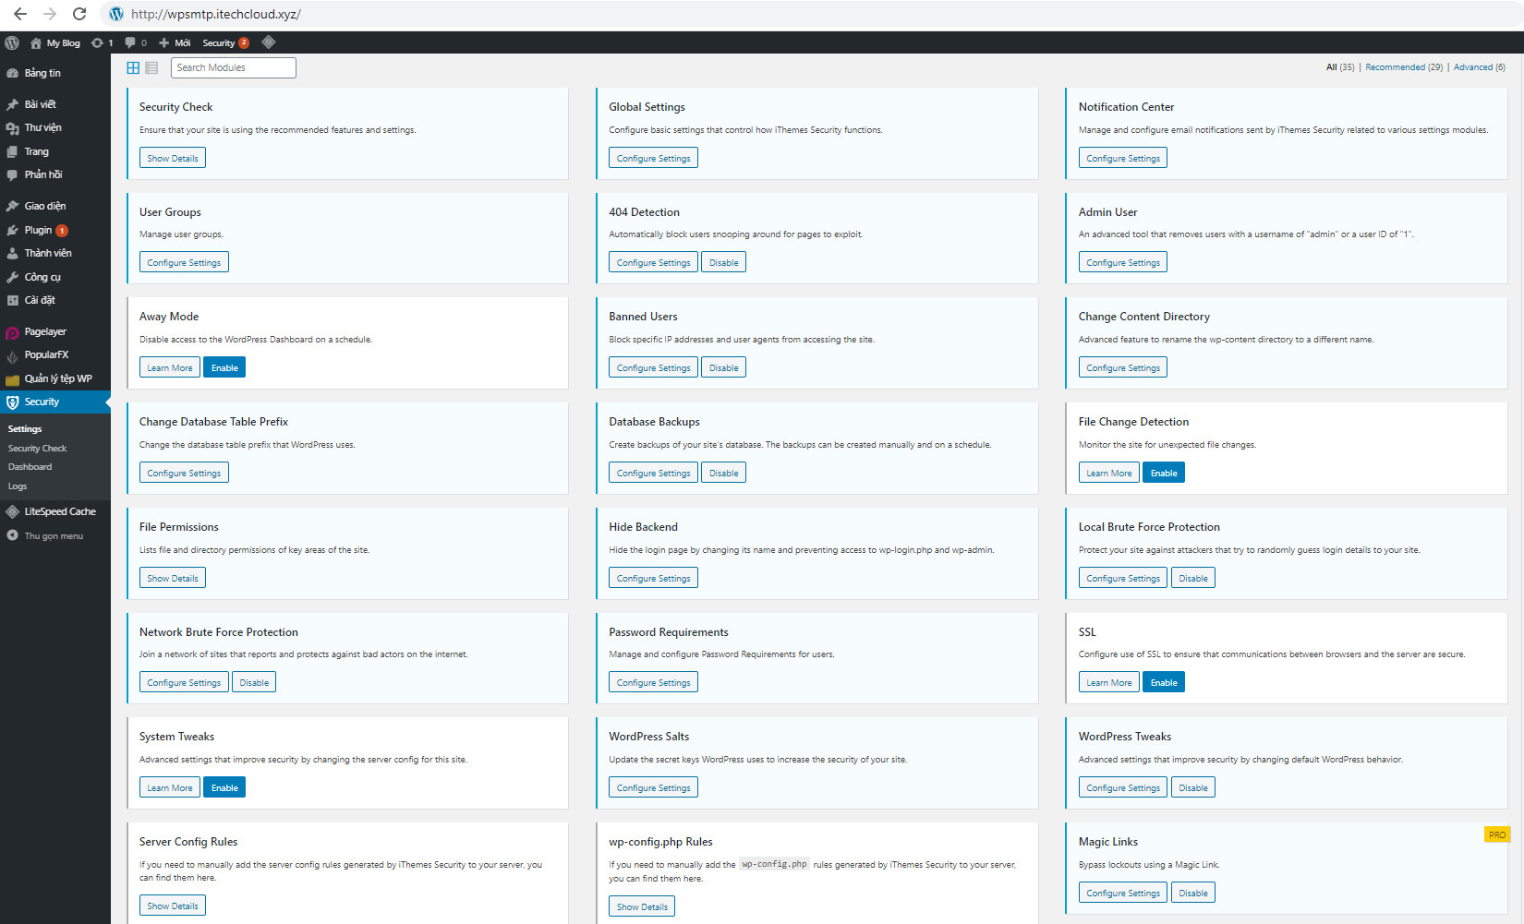Configure Settings for WordPress Salts
Image resolution: width=1524 pixels, height=924 pixels.
tap(653, 787)
